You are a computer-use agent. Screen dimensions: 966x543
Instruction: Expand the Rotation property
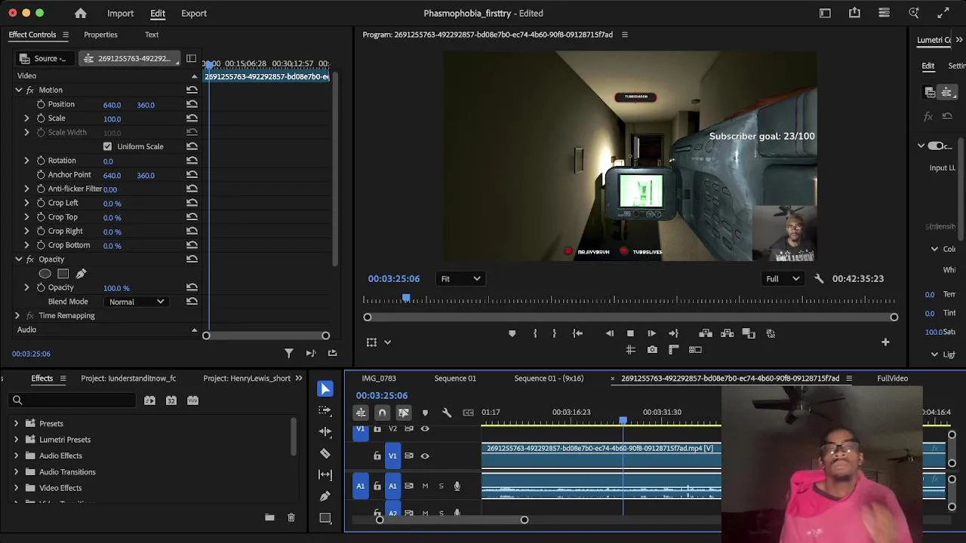(26, 161)
